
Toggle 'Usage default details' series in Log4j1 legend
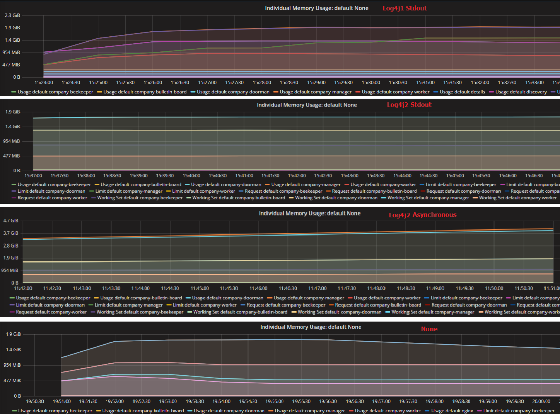(x=462, y=92)
